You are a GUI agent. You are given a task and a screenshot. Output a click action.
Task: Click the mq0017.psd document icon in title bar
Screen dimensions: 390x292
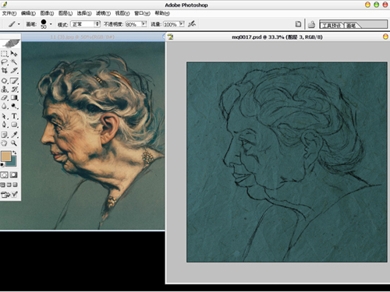point(171,37)
